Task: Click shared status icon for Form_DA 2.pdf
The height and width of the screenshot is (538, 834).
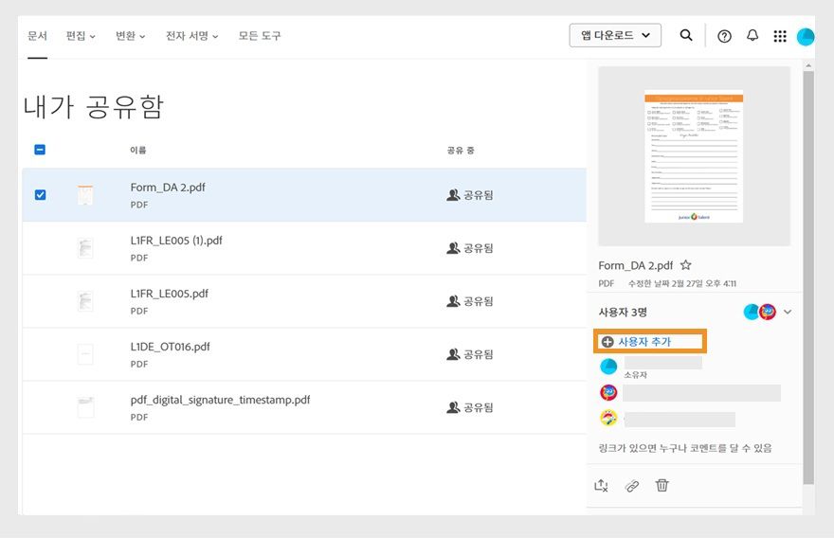Action: tap(453, 195)
